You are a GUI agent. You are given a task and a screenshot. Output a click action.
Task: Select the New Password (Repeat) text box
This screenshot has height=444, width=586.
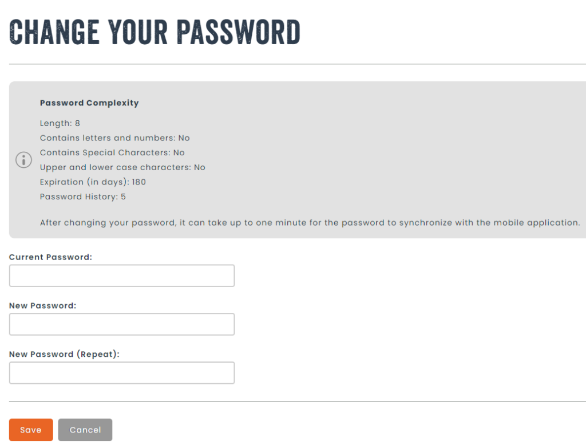click(x=122, y=373)
